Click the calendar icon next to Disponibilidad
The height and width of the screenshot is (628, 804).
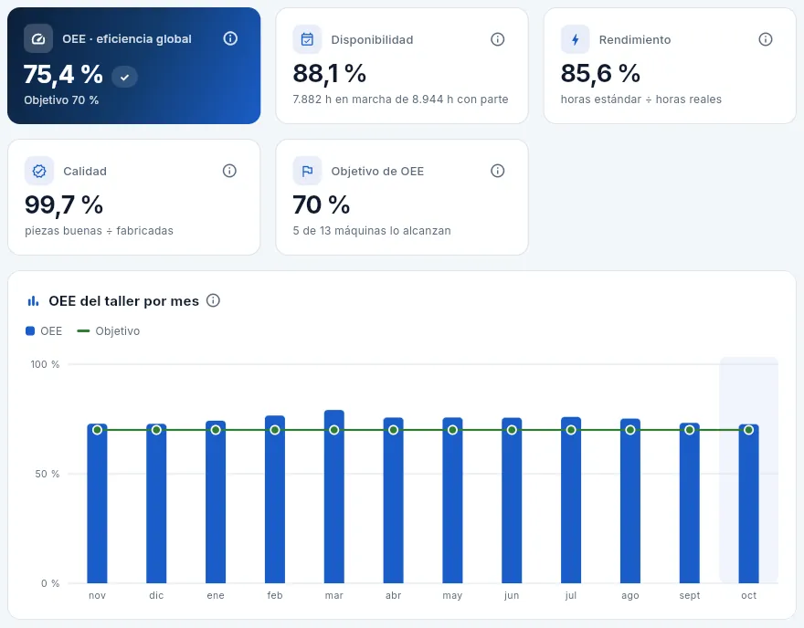pyautogui.click(x=307, y=39)
